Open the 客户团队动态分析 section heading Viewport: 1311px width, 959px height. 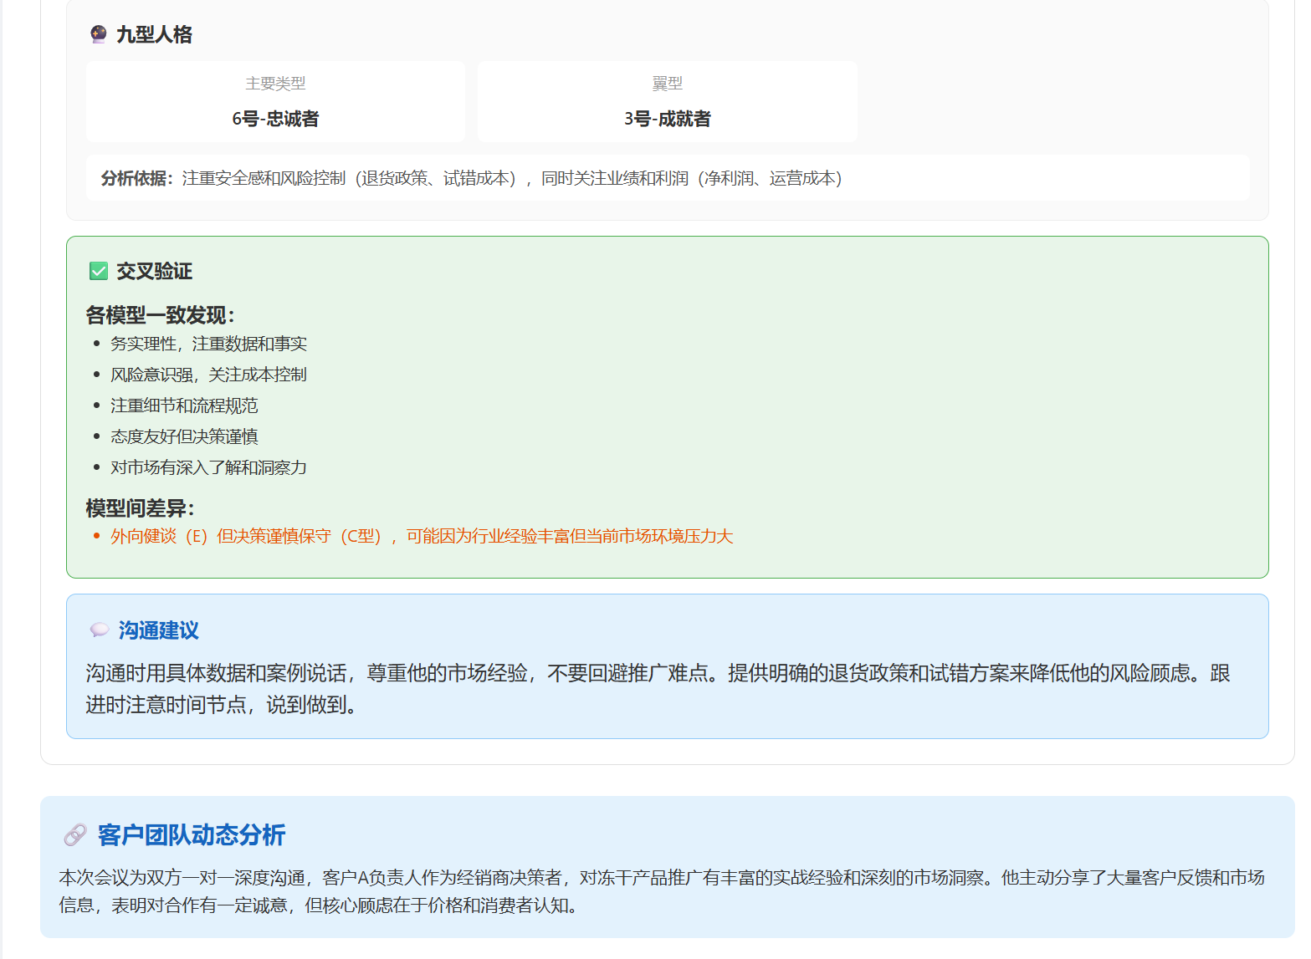(192, 834)
